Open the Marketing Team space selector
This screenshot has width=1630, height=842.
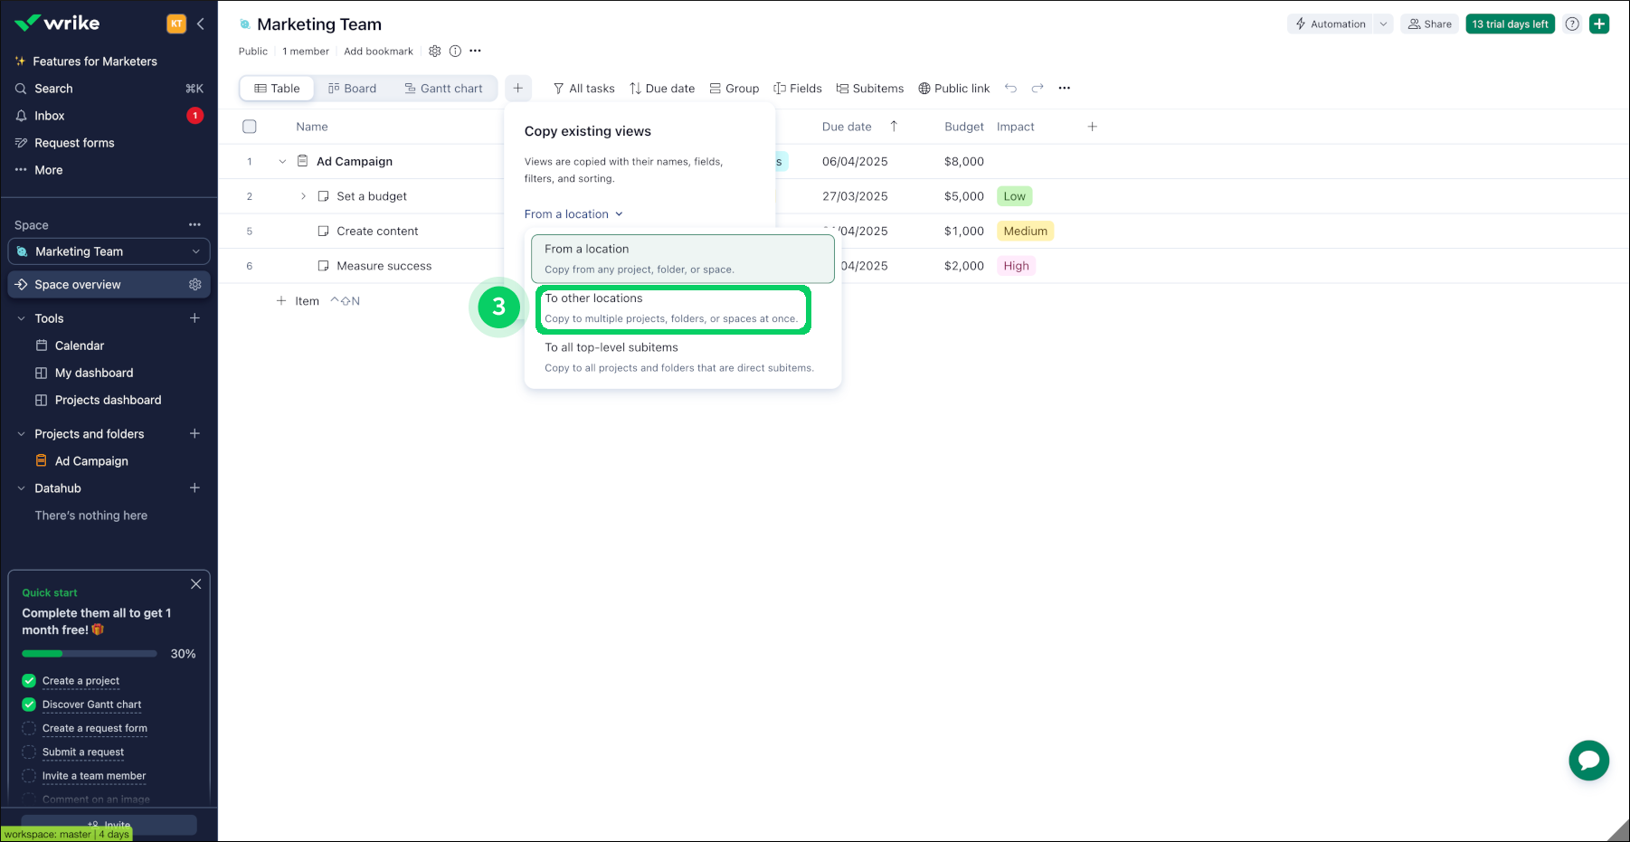point(109,251)
